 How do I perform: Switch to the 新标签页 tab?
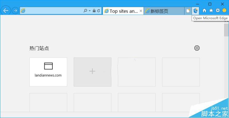click(164, 11)
